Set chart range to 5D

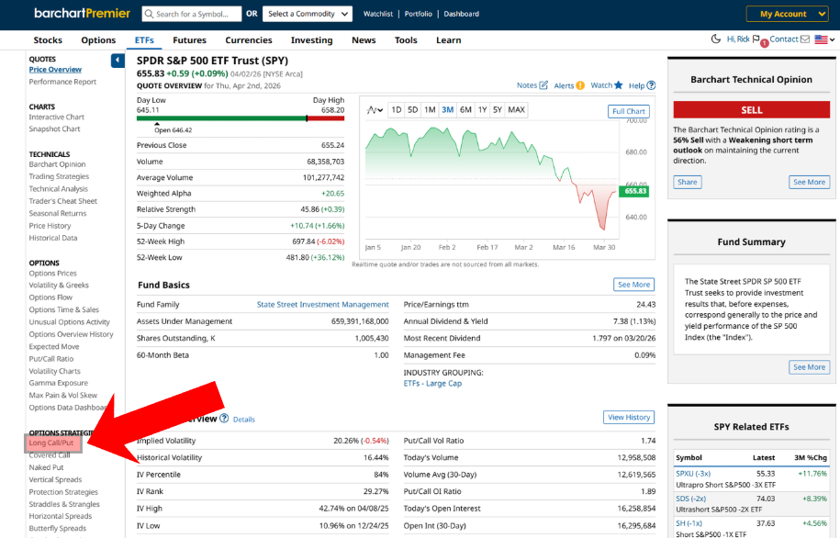point(412,110)
